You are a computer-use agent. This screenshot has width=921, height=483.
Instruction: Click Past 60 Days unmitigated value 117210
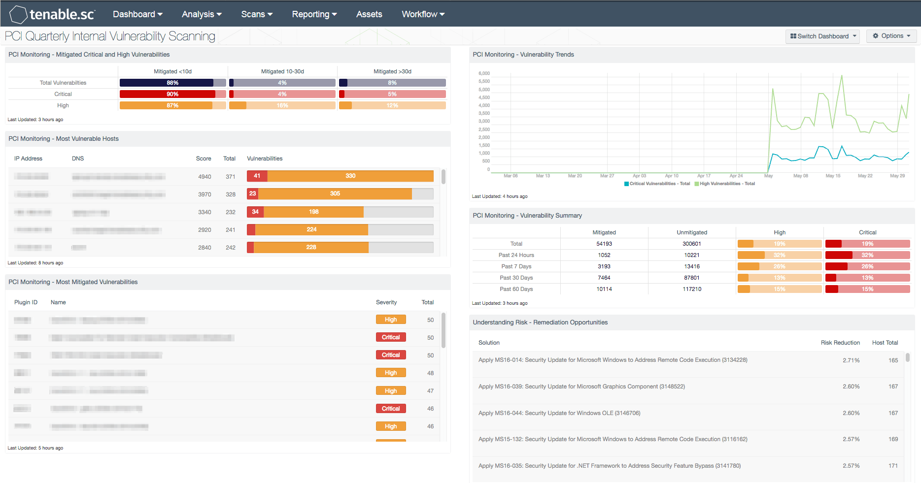pos(692,289)
